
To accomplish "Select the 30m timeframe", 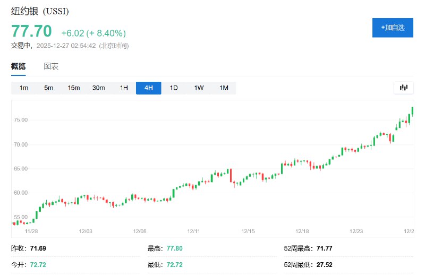I will (x=98, y=88).
